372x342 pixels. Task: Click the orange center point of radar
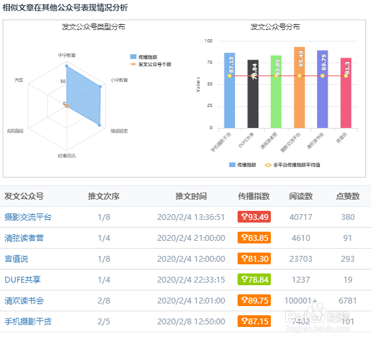click(67, 106)
